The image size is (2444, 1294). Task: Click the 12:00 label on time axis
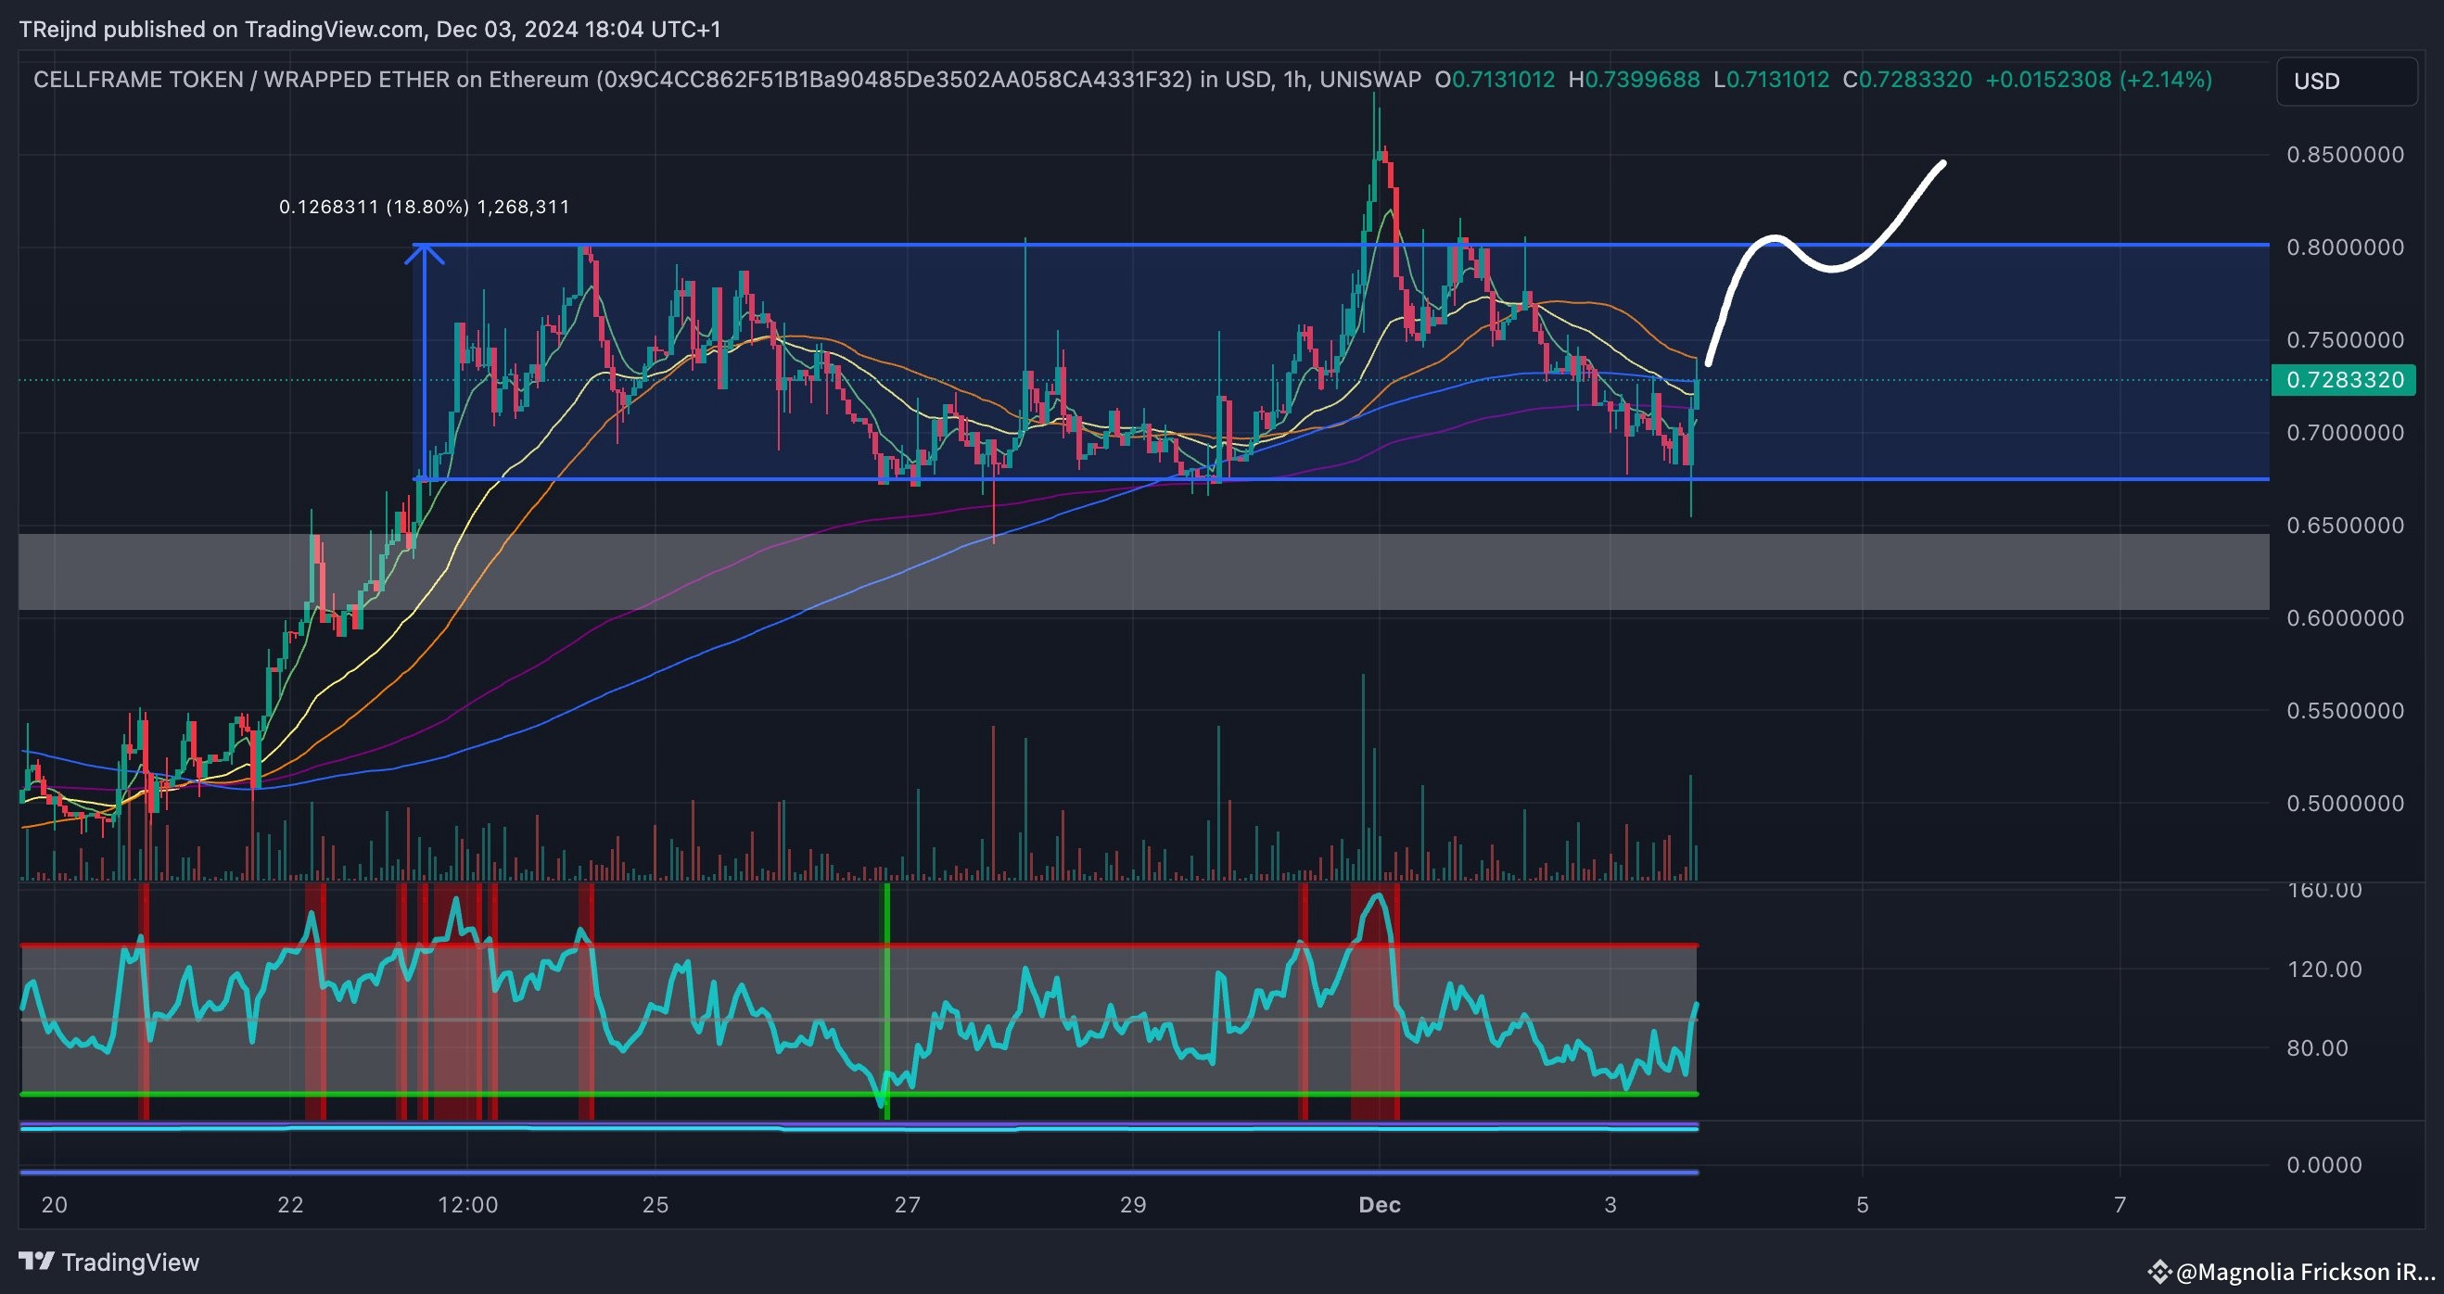(x=467, y=1205)
